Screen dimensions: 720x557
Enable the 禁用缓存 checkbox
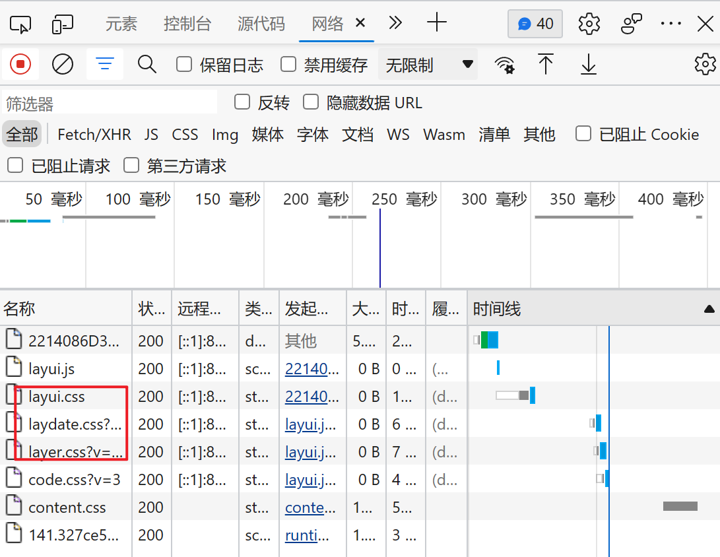point(288,64)
